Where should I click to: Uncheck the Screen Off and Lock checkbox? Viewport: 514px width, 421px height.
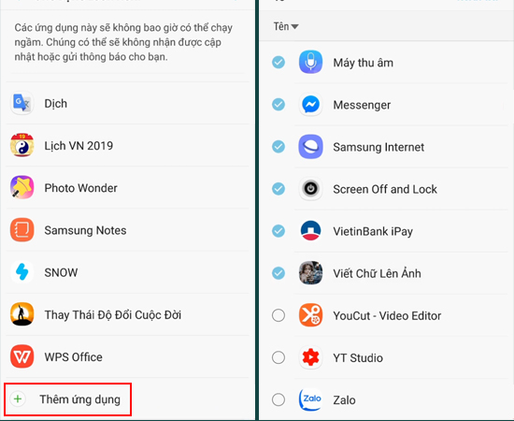click(278, 189)
